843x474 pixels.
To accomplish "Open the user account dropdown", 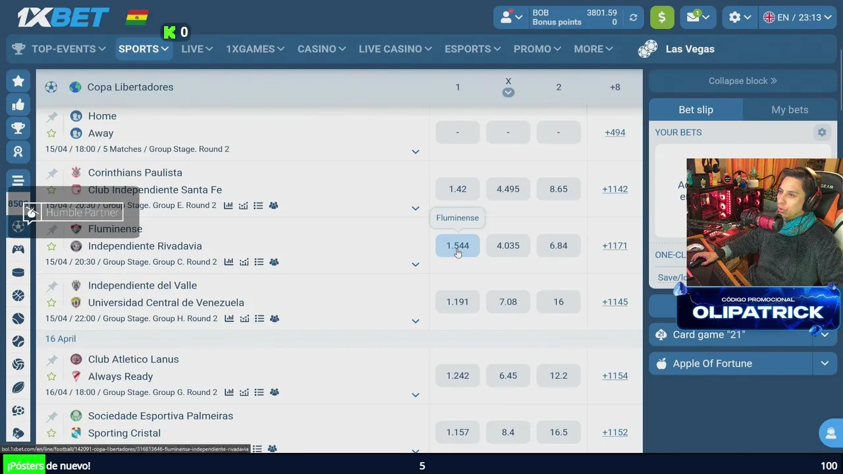I will pos(512,18).
